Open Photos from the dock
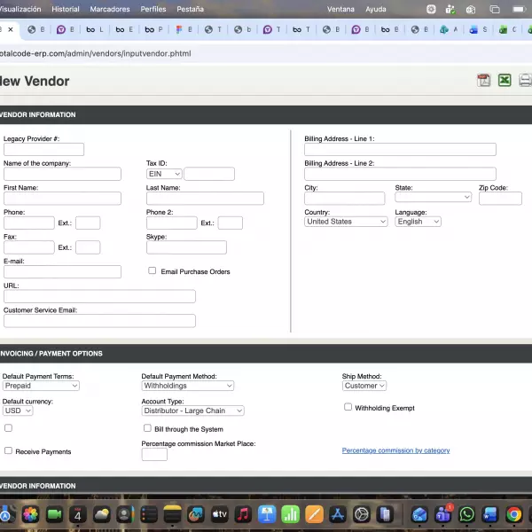Screen dimensions: 532x532 pos(30,514)
